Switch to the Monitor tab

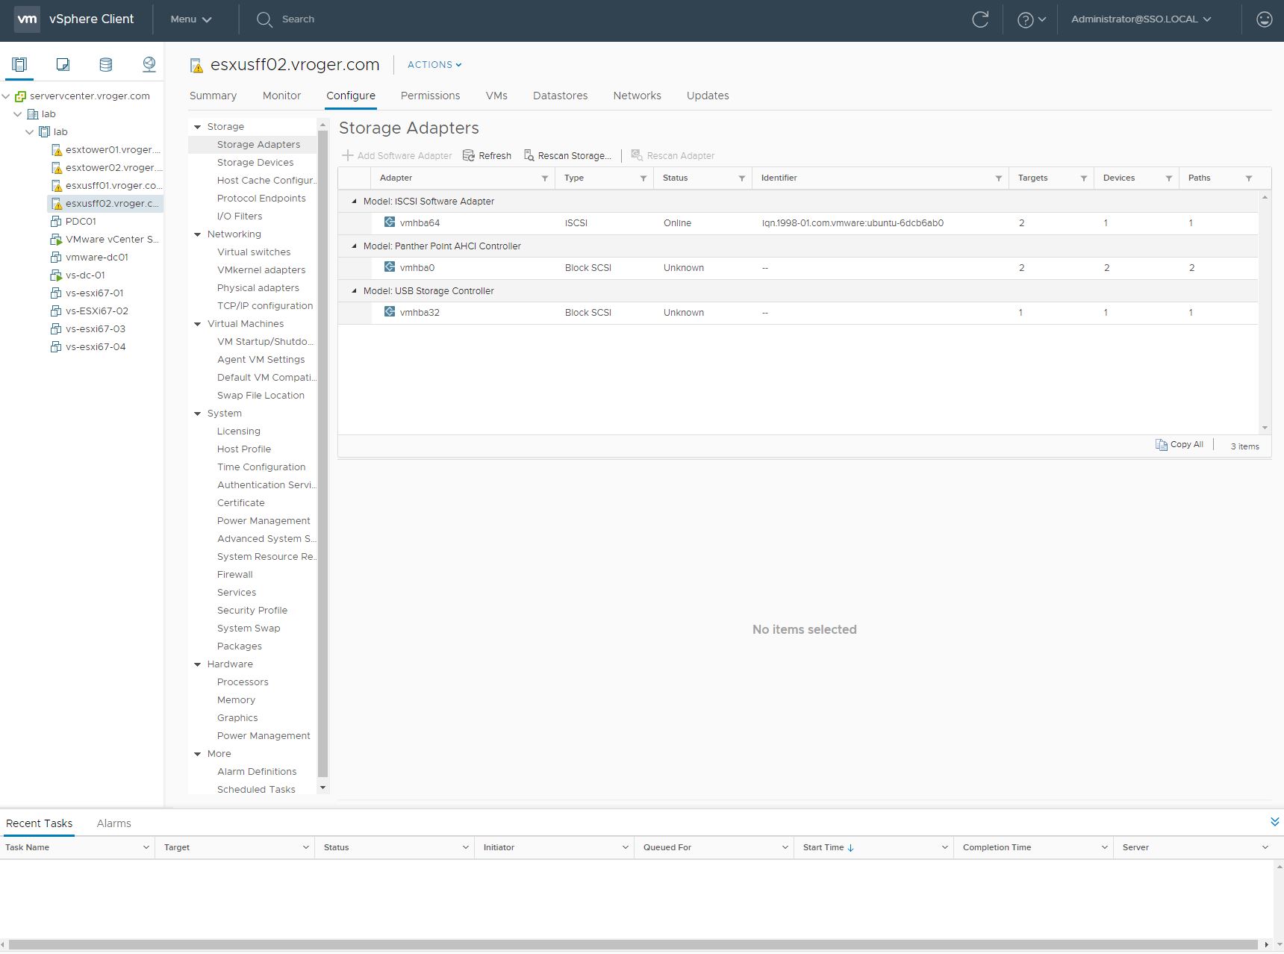[281, 96]
